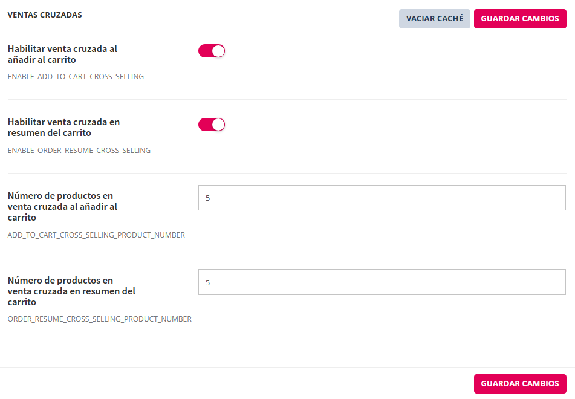Image resolution: width=575 pixels, height=399 pixels.
Task: Click the value 5 in add-to-cart number field
Action: pyautogui.click(x=208, y=198)
